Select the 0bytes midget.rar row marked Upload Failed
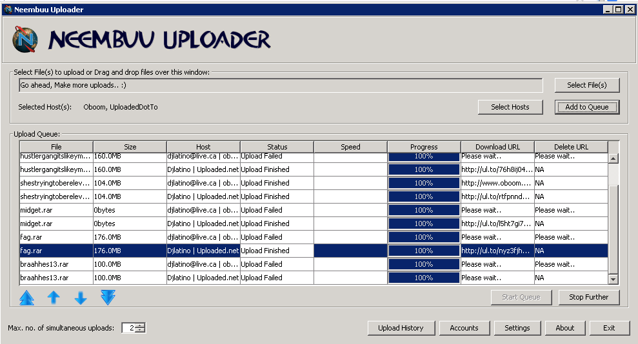Viewport: 638px width, 344px height. click(314, 211)
